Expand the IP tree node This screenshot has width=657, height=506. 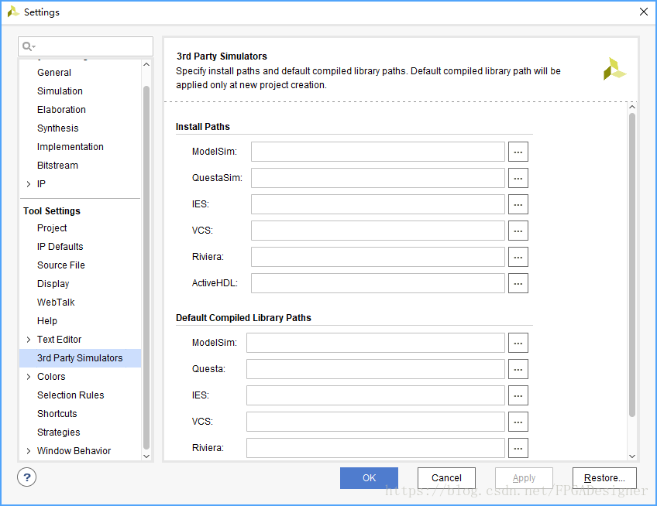pyautogui.click(x=28, y=183)
